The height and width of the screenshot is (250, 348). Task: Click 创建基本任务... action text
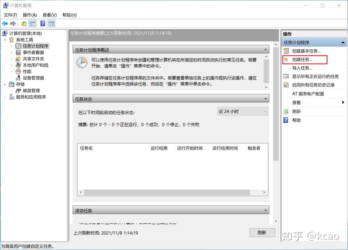click(x=306, y=51)
